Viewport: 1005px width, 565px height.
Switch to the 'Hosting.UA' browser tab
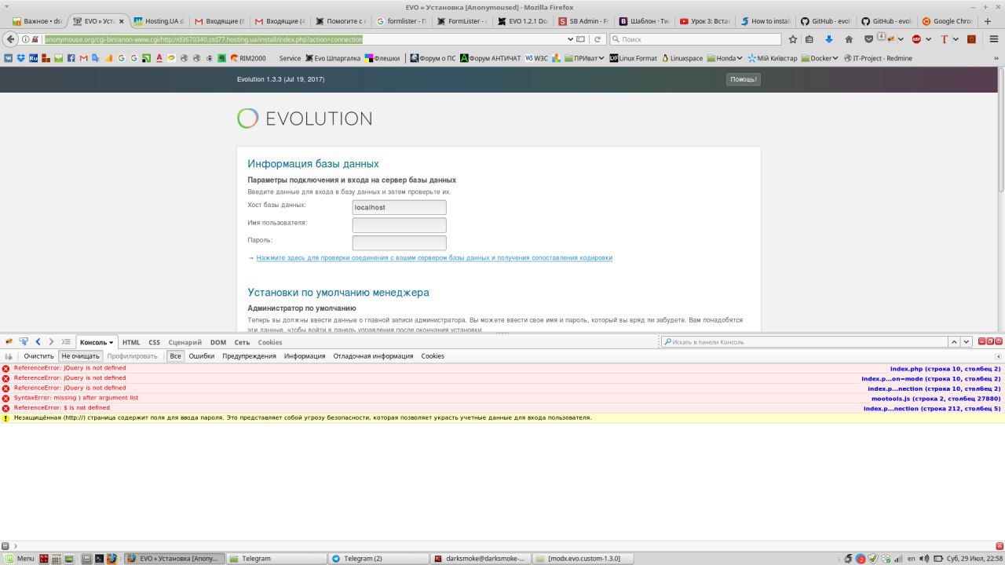[160, 21]
